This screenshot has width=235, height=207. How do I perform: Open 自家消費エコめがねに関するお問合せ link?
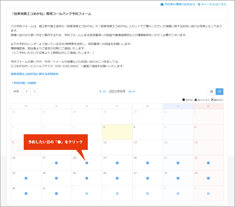tap(35, 74)
